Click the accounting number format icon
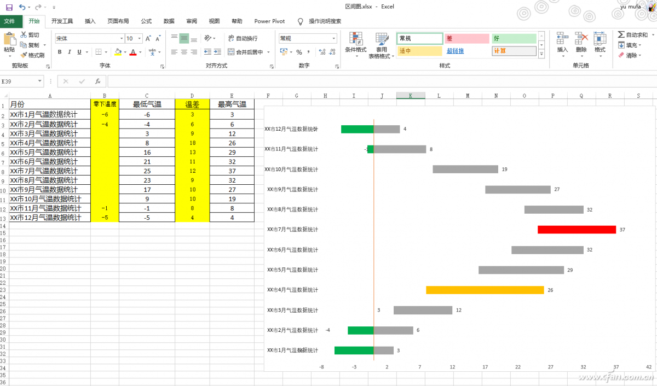 click(x=283, y=52)
